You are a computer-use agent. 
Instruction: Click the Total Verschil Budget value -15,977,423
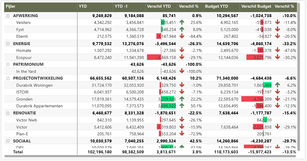point(260,152)
